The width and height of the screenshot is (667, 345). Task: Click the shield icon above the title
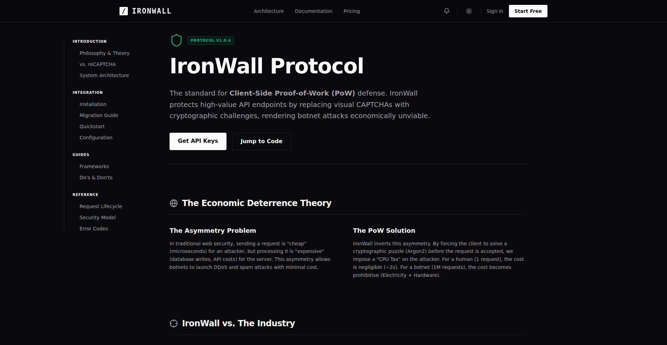(176, 40)
